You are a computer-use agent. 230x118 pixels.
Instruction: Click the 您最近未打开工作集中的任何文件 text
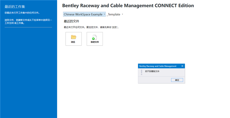click(22, 13)
